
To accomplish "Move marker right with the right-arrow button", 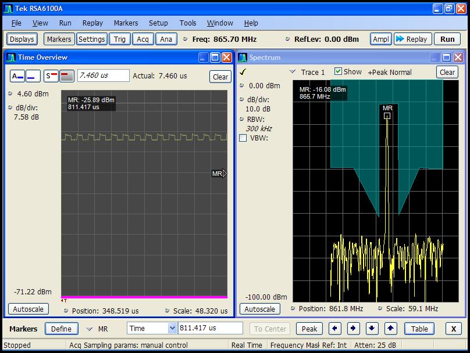I will (353, 329).
